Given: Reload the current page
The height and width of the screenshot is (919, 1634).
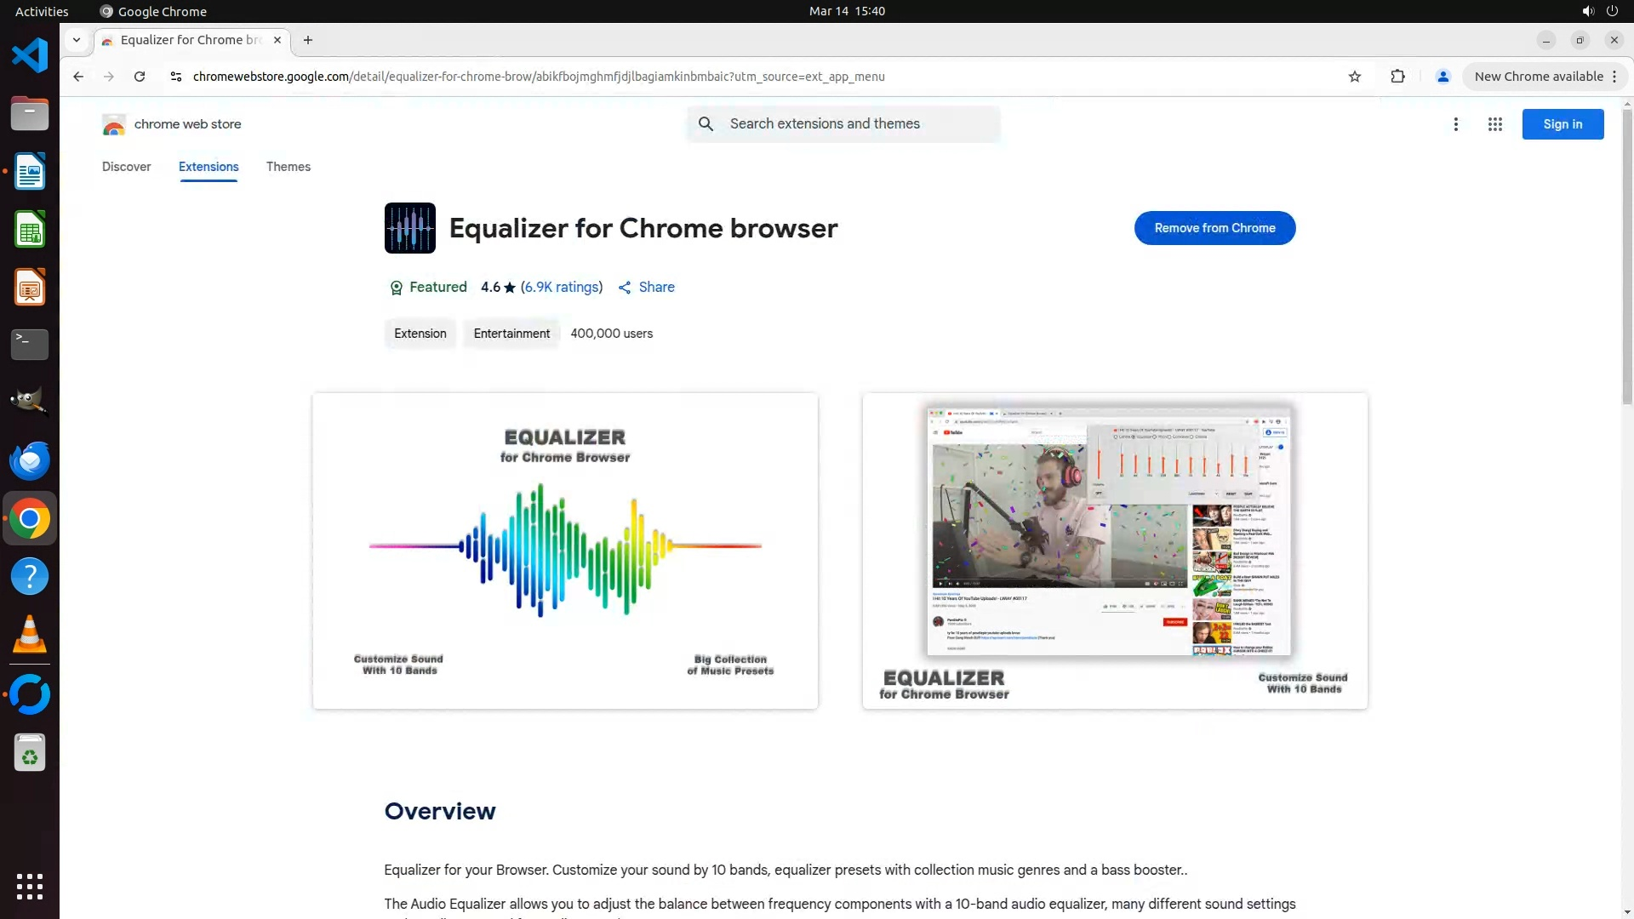Looking at the screenshot, I should pos(140,77).
